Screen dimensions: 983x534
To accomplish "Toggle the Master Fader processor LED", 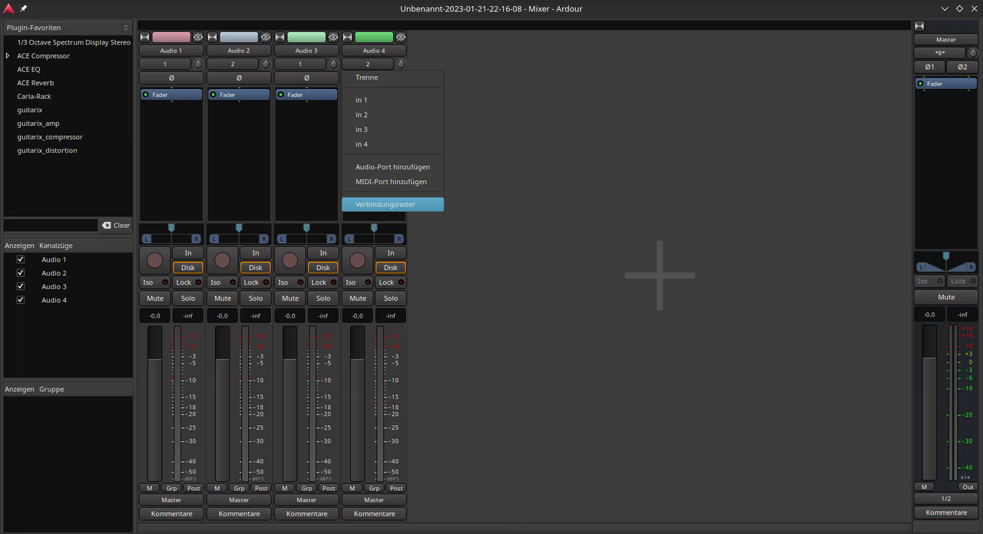I will click(920, 84).
